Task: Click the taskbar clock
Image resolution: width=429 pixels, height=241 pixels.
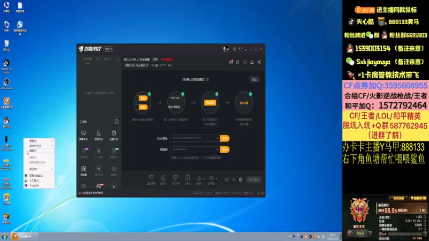Action: point(332,237)
